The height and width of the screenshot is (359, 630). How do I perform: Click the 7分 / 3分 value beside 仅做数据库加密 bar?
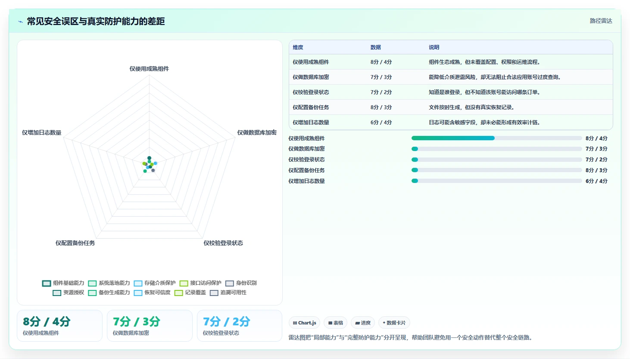(x=596, y=149)
